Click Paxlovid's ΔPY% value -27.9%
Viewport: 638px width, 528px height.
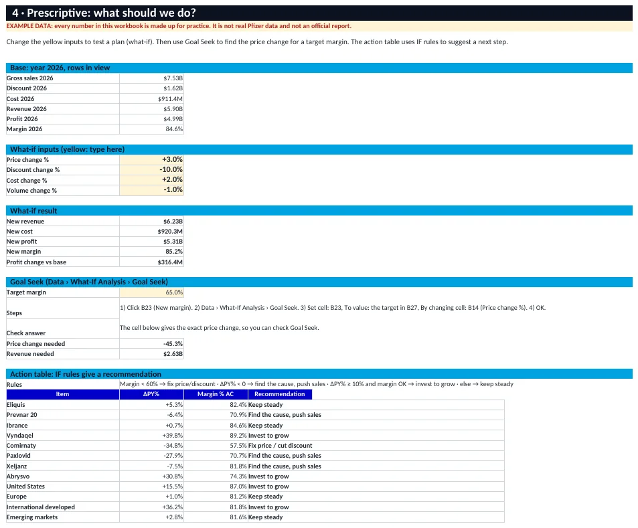pos(151,456)
